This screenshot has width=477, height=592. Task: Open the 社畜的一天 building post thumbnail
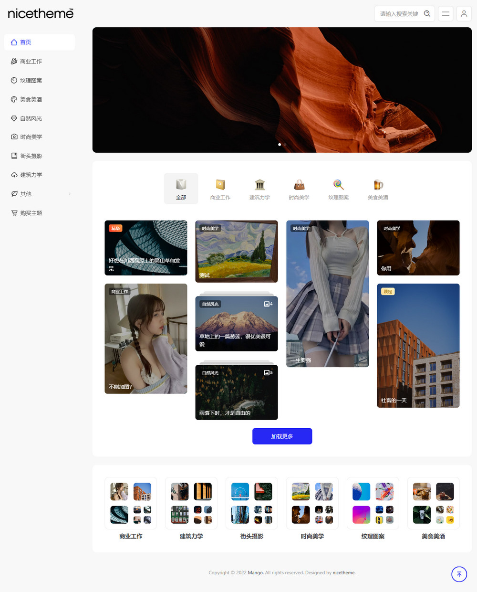click(418, 346)
